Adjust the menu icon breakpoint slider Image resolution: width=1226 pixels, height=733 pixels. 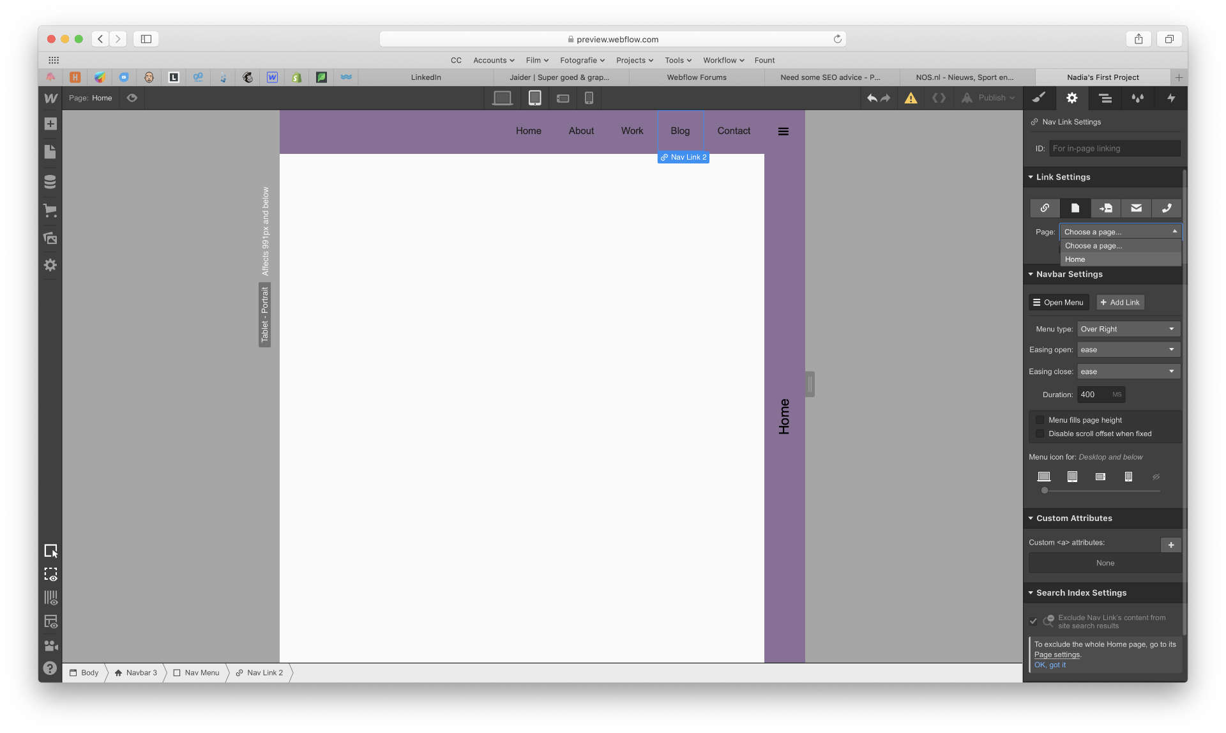pos(1045,490)
